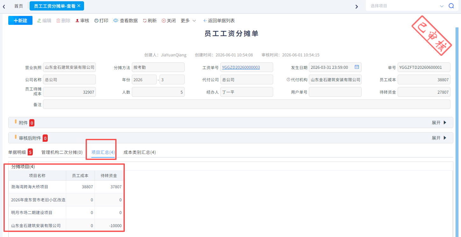This screenshot has width=461, height=237.
Task: Click the 分摊方法 field 按考勤
Action: [x=158, y=67]
